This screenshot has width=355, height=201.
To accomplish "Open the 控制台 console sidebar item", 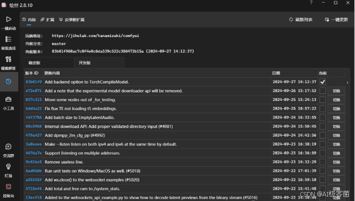I will (9, 190).
